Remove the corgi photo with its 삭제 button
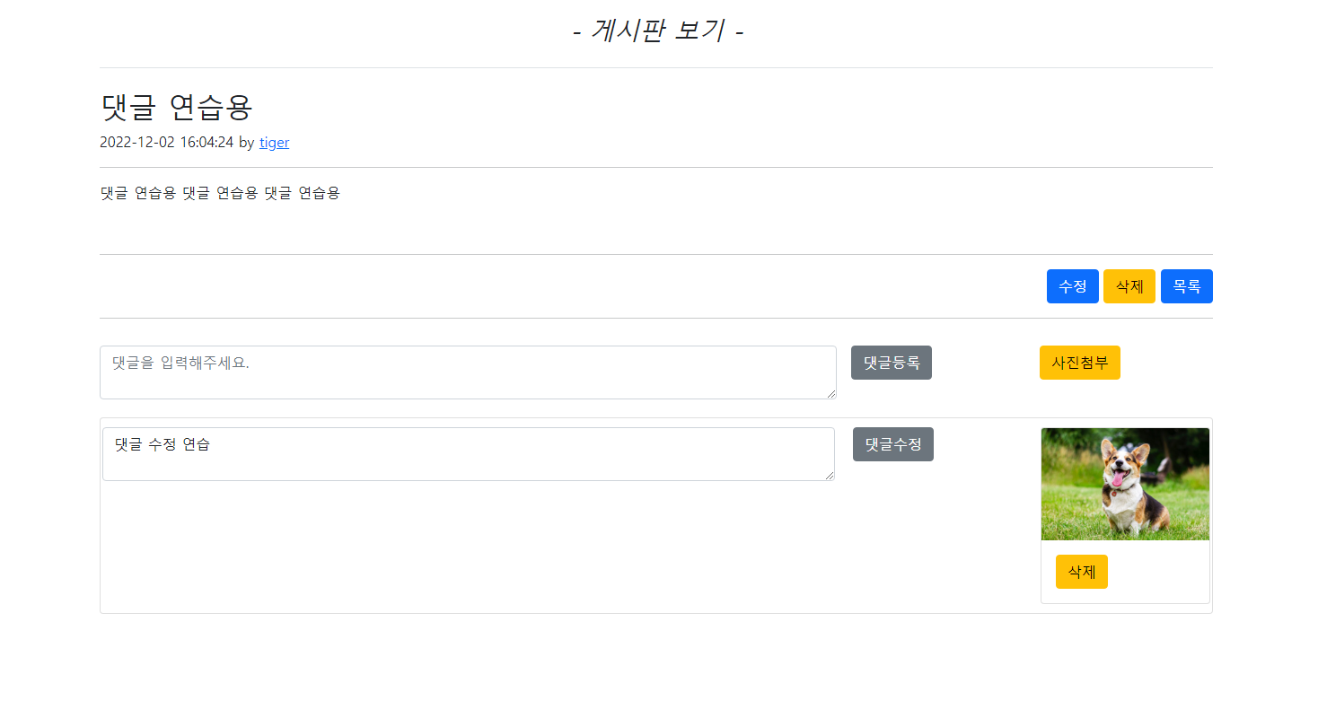 [x=1082, y=572]
